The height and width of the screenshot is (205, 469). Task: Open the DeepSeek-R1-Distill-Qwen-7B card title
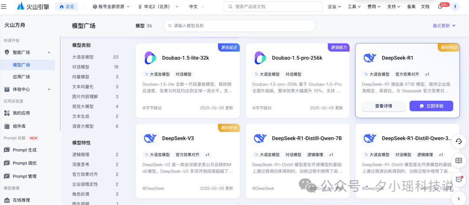[x=307, y=138]
